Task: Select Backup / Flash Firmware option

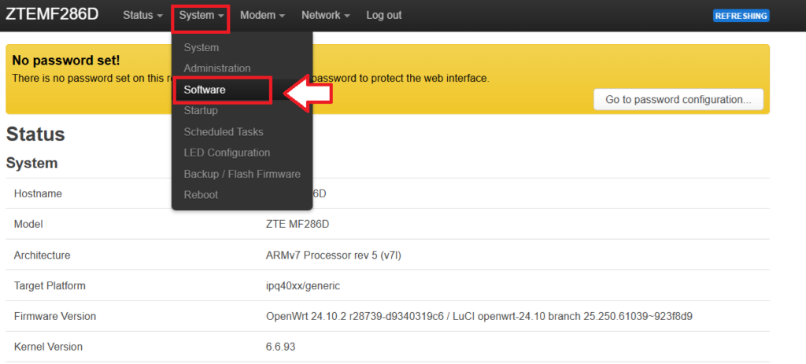Action: 242,174
